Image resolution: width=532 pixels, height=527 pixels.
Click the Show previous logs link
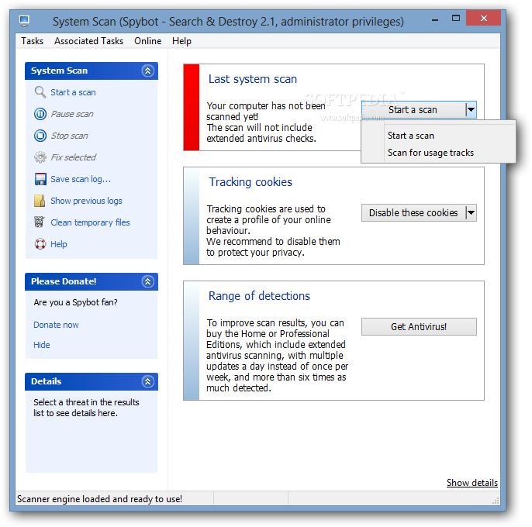pos(86,201)
